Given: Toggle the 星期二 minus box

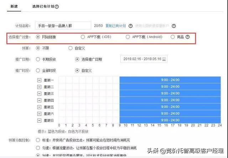Looking at the screenshot, I should [39, 87].
